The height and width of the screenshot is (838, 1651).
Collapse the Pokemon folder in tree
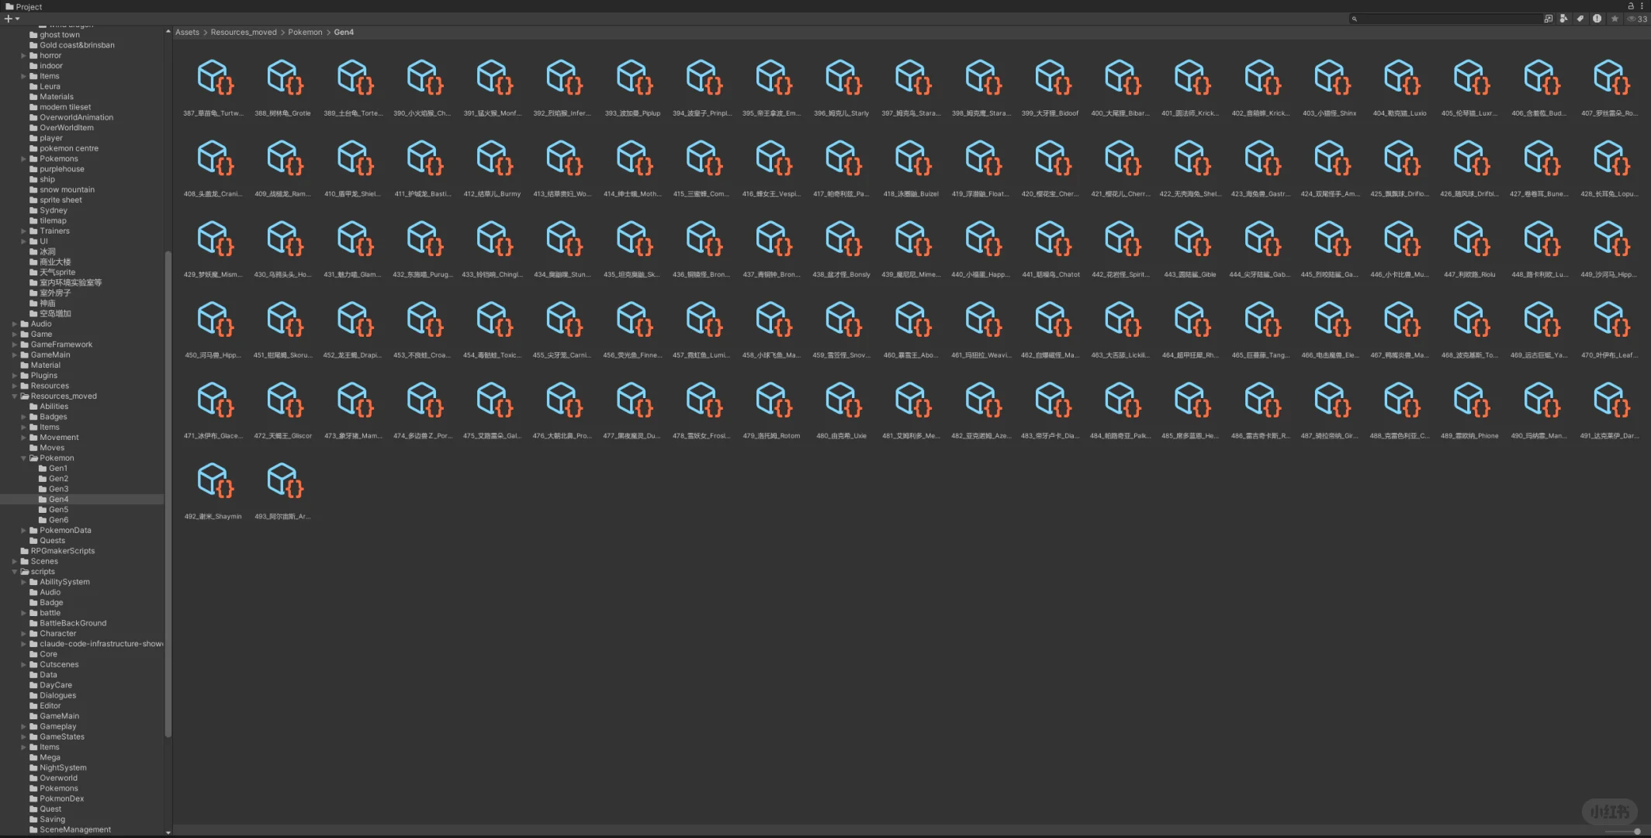[23, 458]
